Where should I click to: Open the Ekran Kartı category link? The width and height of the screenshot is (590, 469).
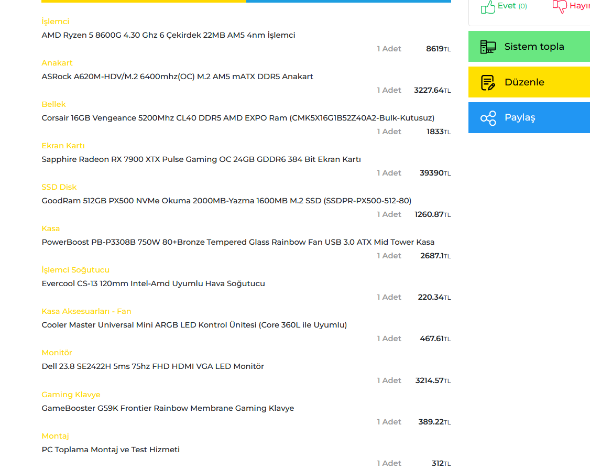[63, 146]
